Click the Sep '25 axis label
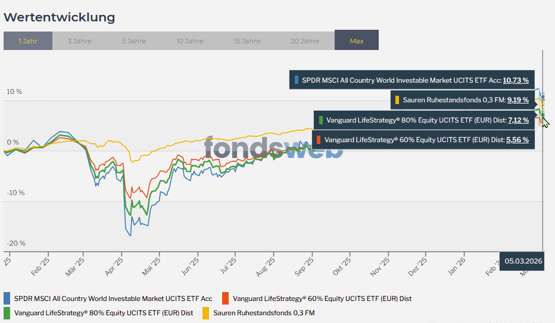 pos(304,266)
